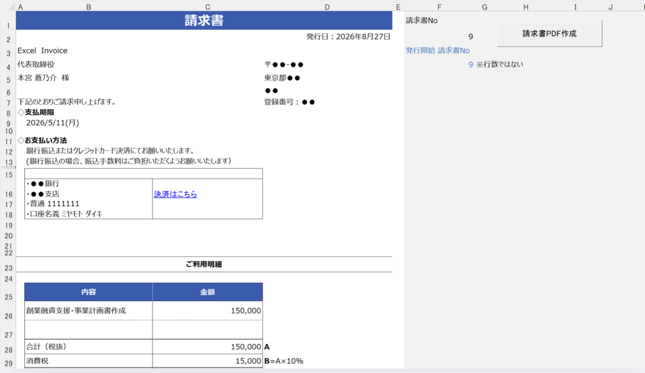Select the 請求書 title header cell
Image resolution: width=645 pixels, height=373 pixels.
[x=204, y=20]
